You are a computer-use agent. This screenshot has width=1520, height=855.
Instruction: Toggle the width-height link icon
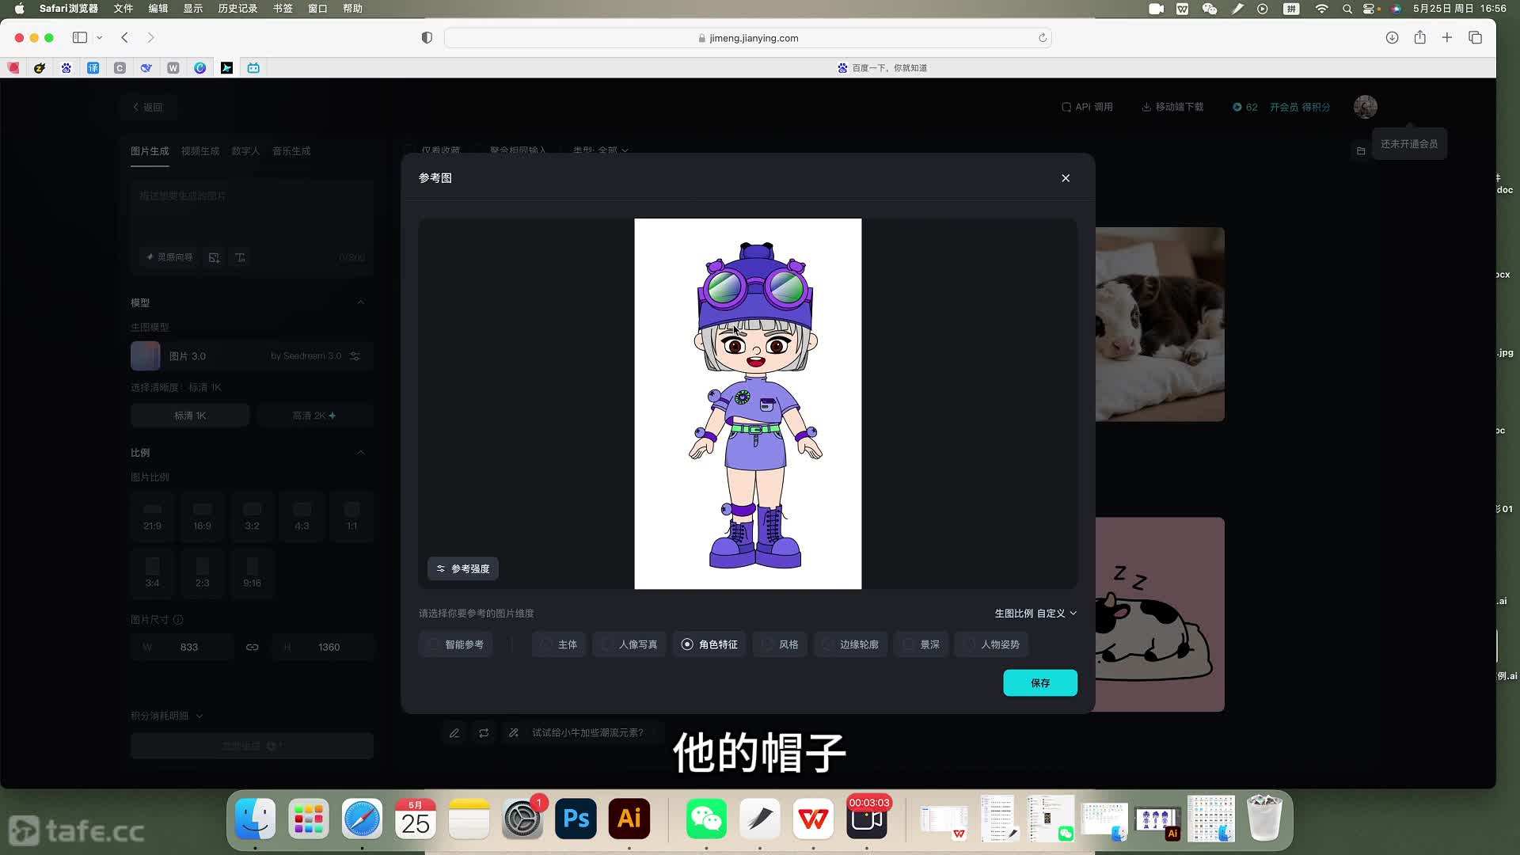pos(253,648)
